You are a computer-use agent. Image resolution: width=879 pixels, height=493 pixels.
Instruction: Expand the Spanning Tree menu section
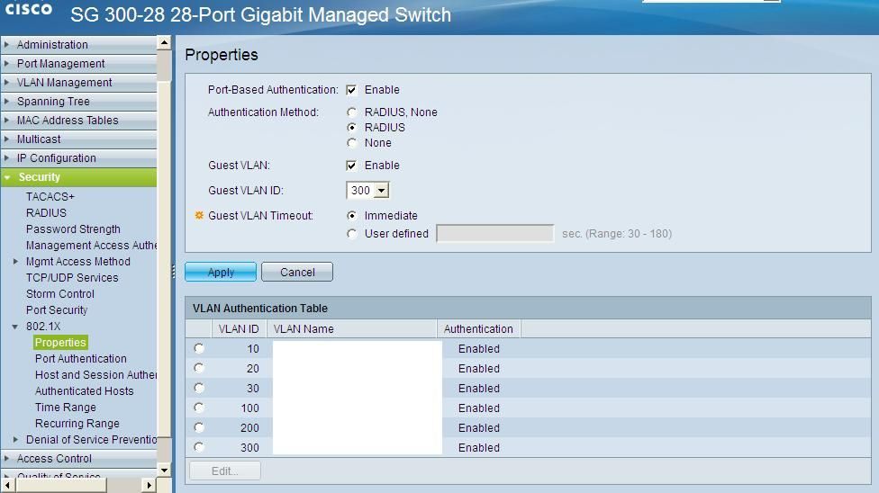click(x=79, y=102)
